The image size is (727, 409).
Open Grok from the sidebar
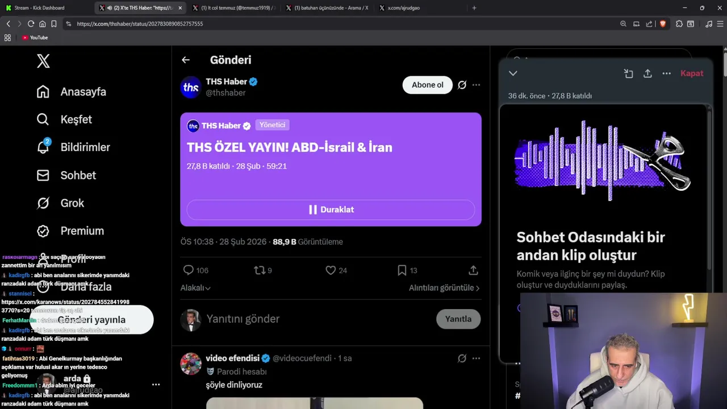(x=60, y=203)
